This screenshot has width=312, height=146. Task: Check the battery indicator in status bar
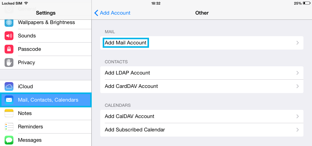306,3
